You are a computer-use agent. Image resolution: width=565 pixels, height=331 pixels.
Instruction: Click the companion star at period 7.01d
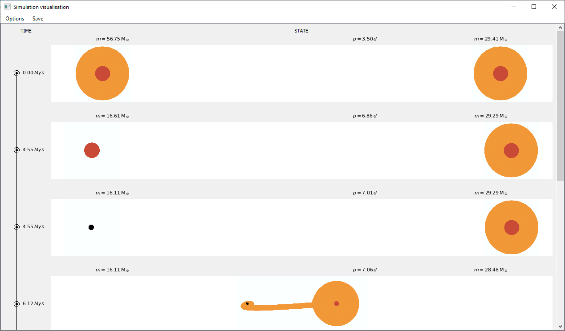(512, 227)
